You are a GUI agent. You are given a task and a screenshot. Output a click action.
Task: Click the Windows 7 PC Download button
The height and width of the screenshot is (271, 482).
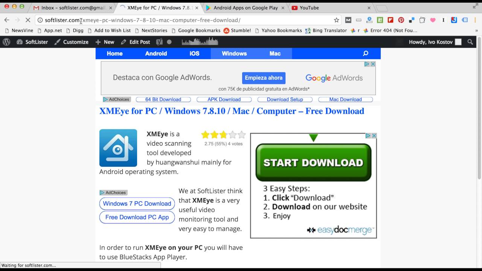(137, 204)
